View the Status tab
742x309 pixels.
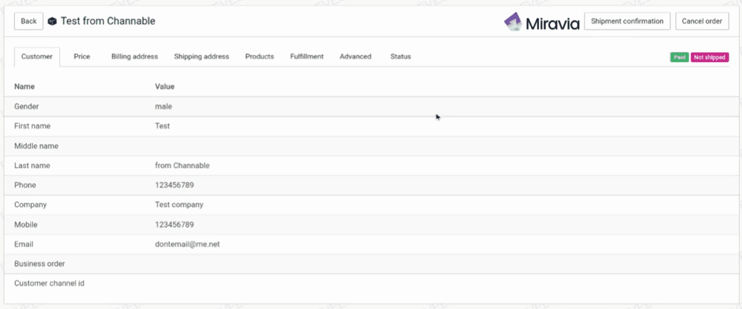click(x=400, y=57)
